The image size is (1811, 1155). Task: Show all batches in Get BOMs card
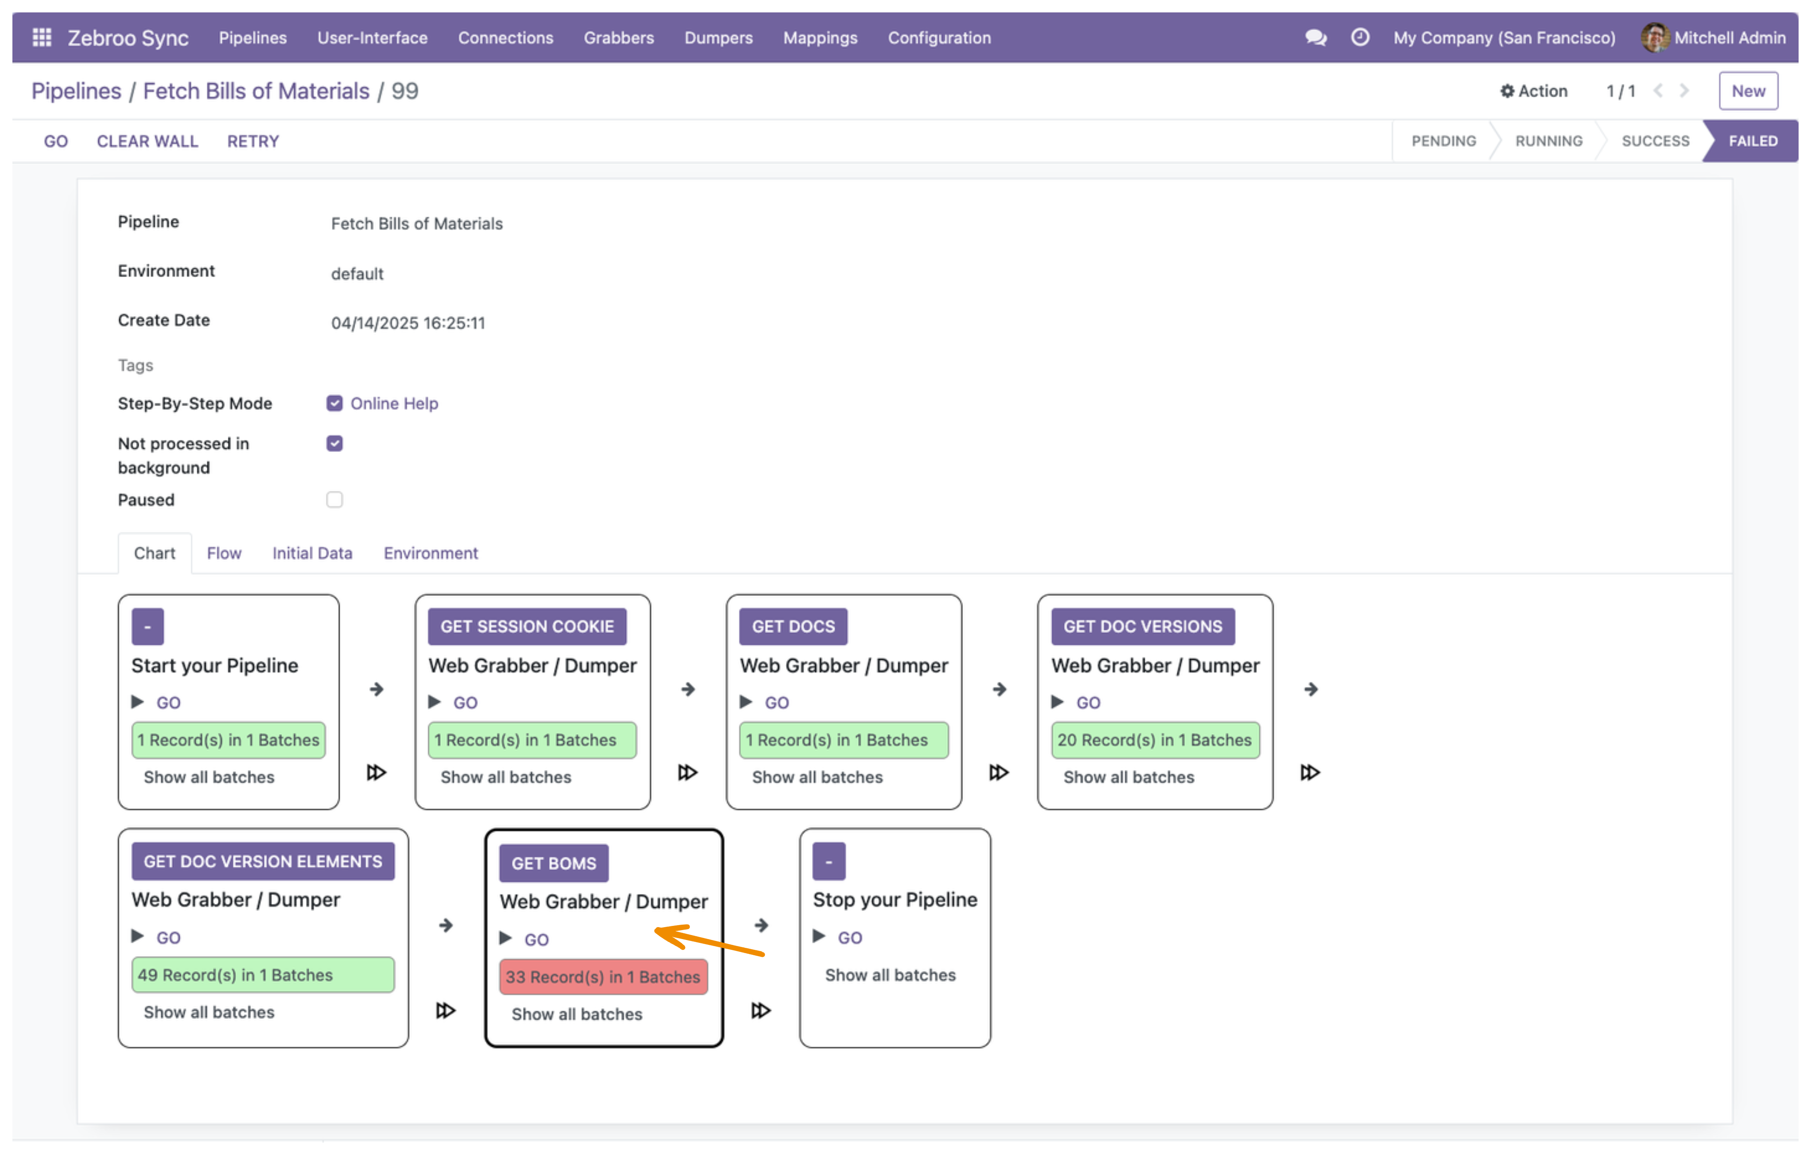(577, 1014)
